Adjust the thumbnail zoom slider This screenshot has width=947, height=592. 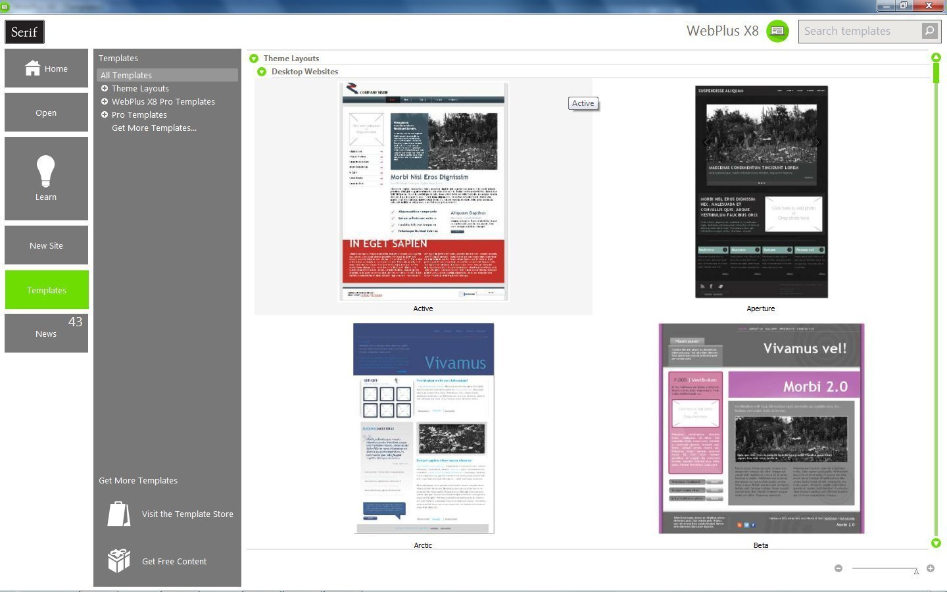(916, 571)
